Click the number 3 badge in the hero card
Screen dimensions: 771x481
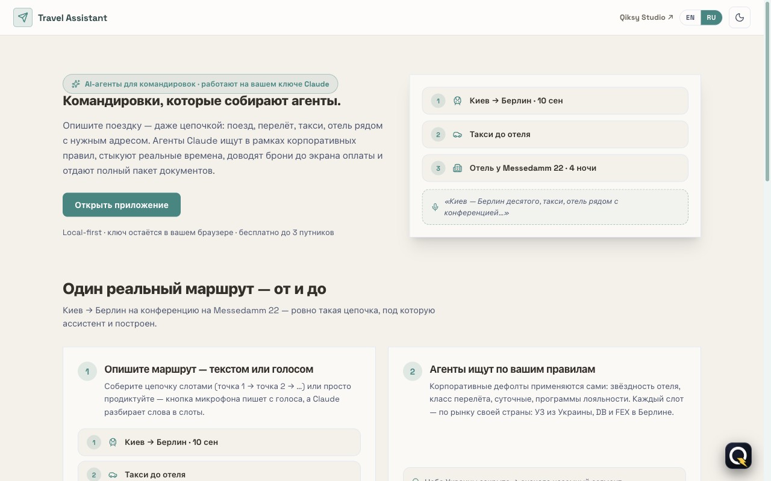pyautogui.click(x=439, y=168)
